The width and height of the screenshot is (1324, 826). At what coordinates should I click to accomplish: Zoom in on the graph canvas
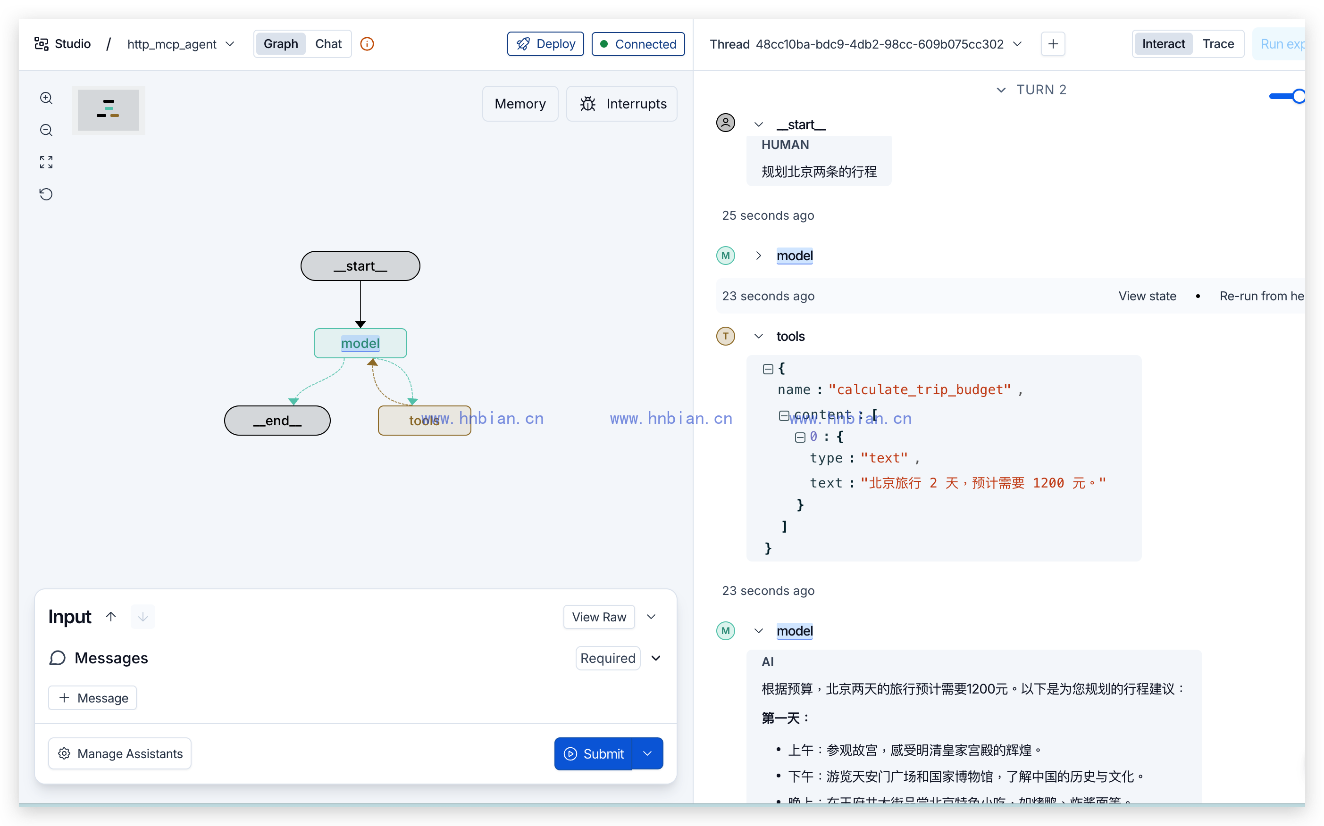46,99
